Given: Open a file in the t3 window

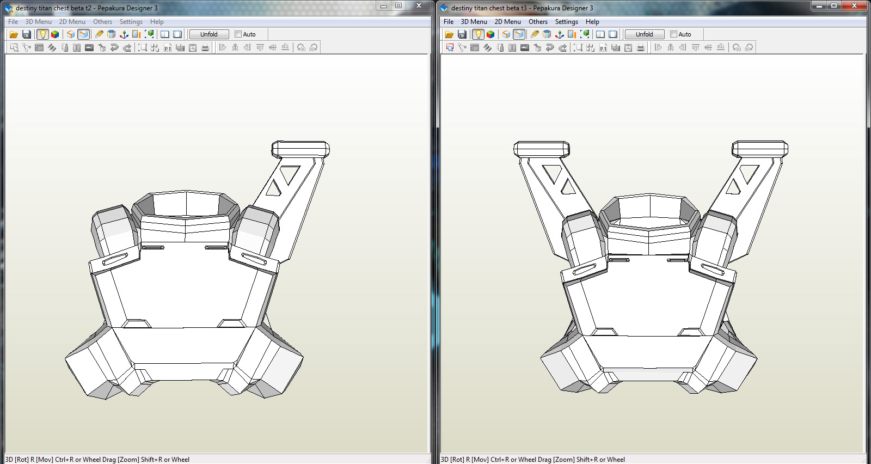Looking at the screenshot, I should tap(449, 34).
